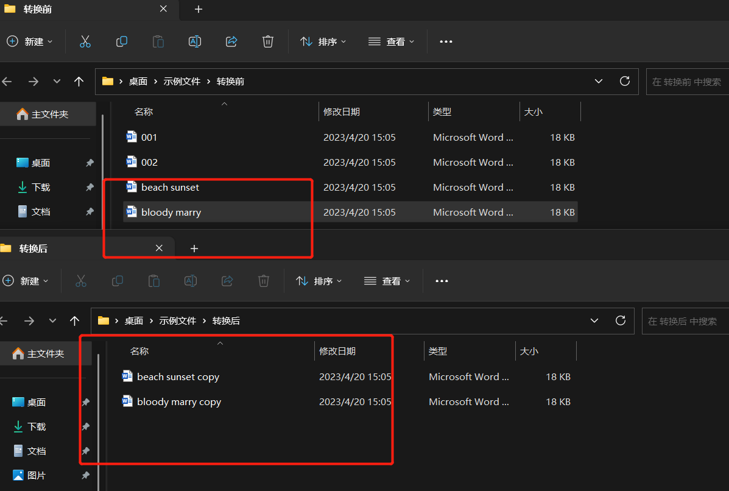Click the Paste icon in the top toolbar
The width and height of the screenshot is (729, 491).
coord(158,41)
